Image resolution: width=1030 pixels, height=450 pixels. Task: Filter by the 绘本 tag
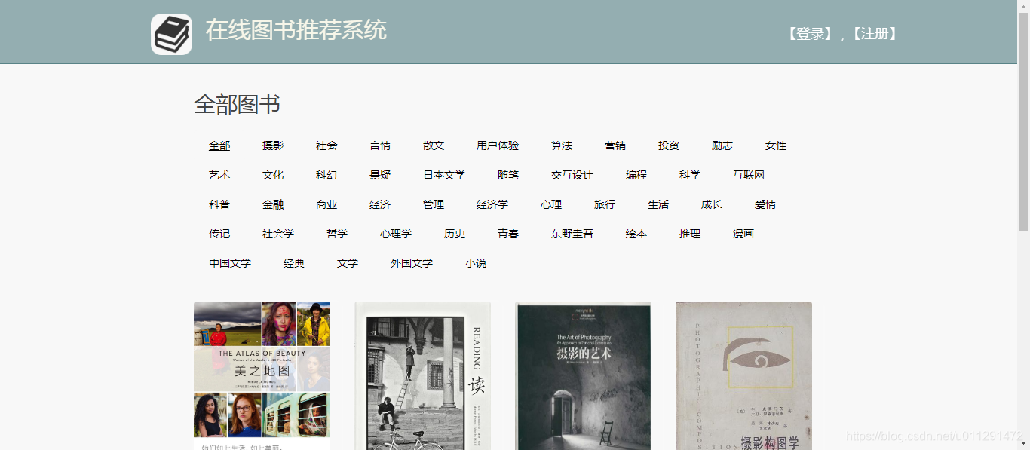click(636, 234)
